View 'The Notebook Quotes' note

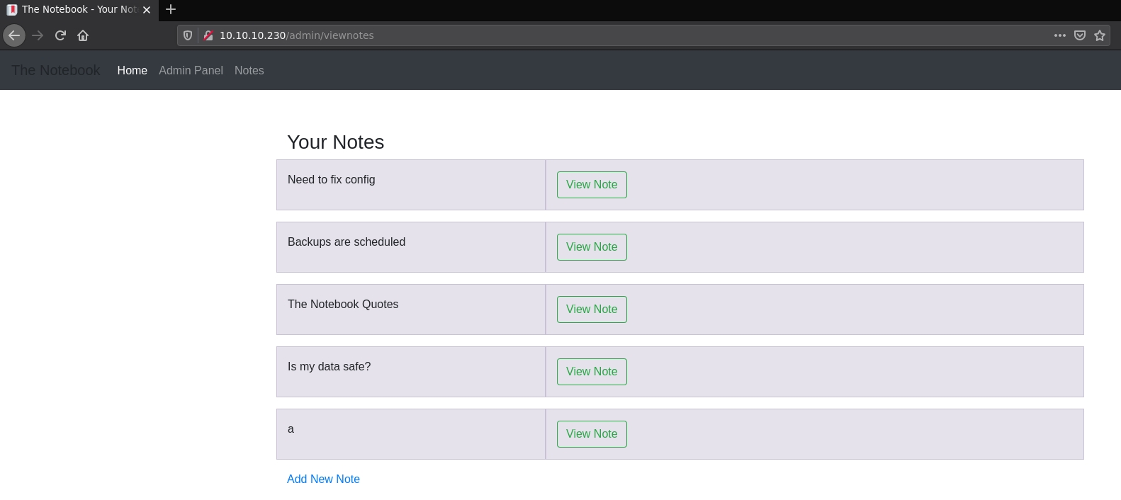[x=592, y=309]
